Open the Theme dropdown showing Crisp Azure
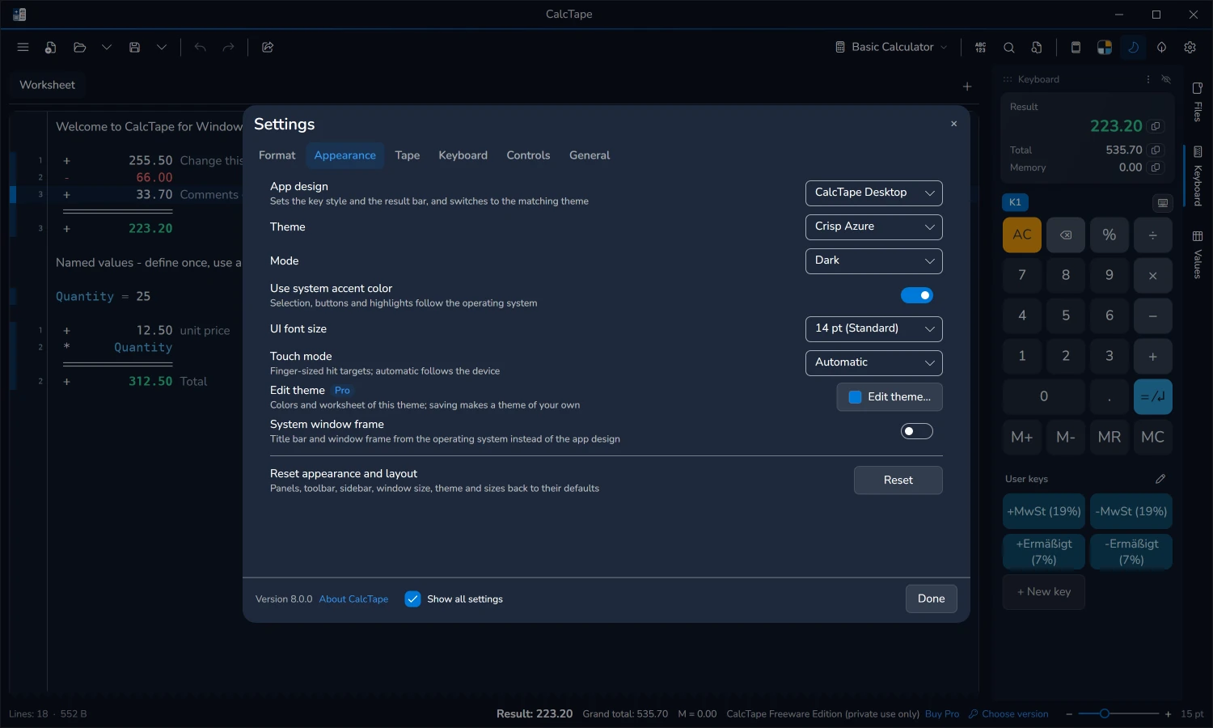The height and width of the screenshot is (728, 1213). click(x=874, y=227)
